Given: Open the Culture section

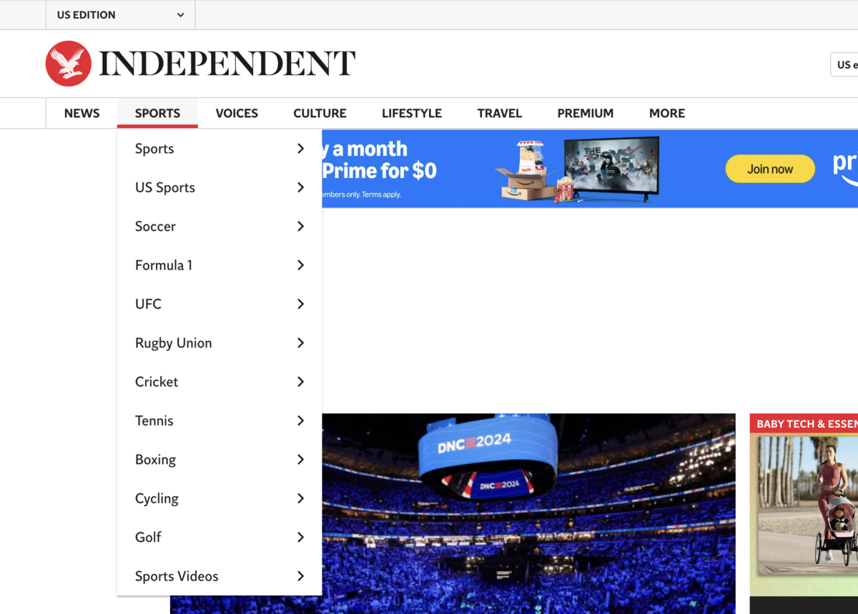Looking at the screenshot, I should pos(320,113).
